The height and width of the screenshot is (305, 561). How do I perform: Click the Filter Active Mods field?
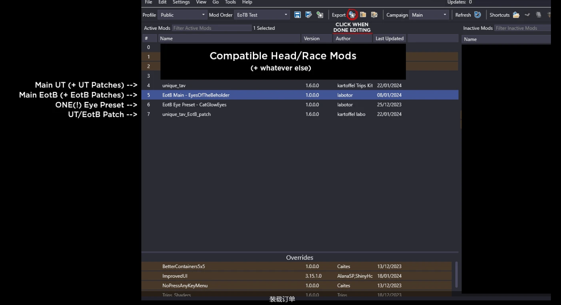coord(211,28)
